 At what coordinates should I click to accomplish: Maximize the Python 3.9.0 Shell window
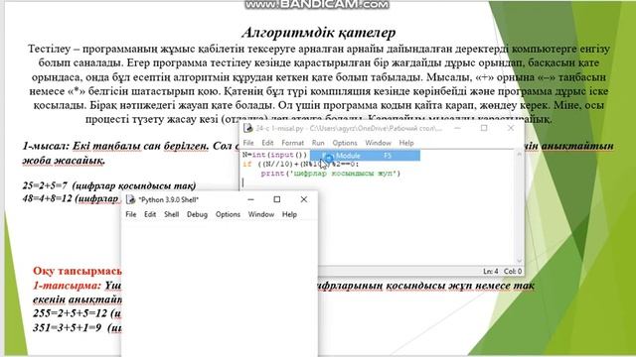click(277, 199)
